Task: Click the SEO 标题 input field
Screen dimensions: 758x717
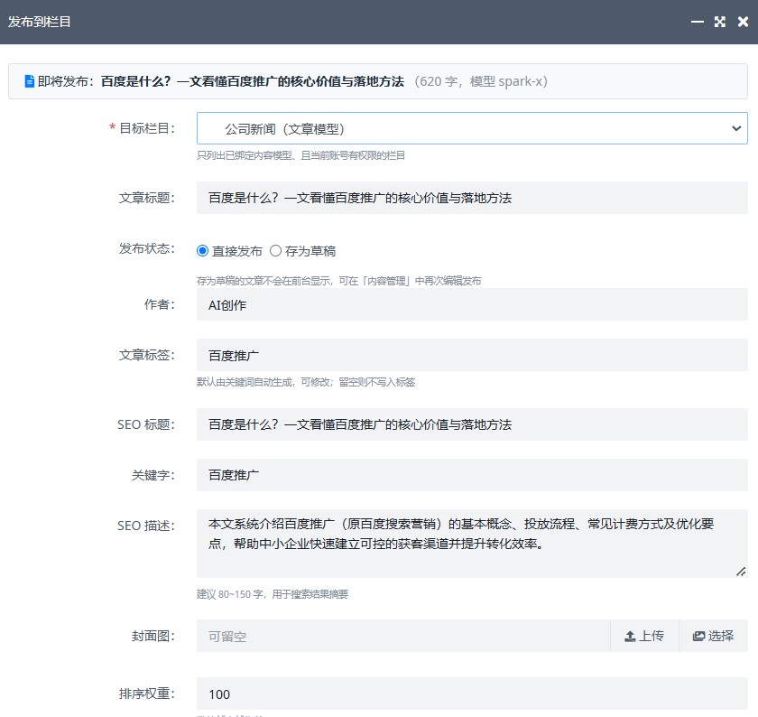Action: tap(472, 424)
